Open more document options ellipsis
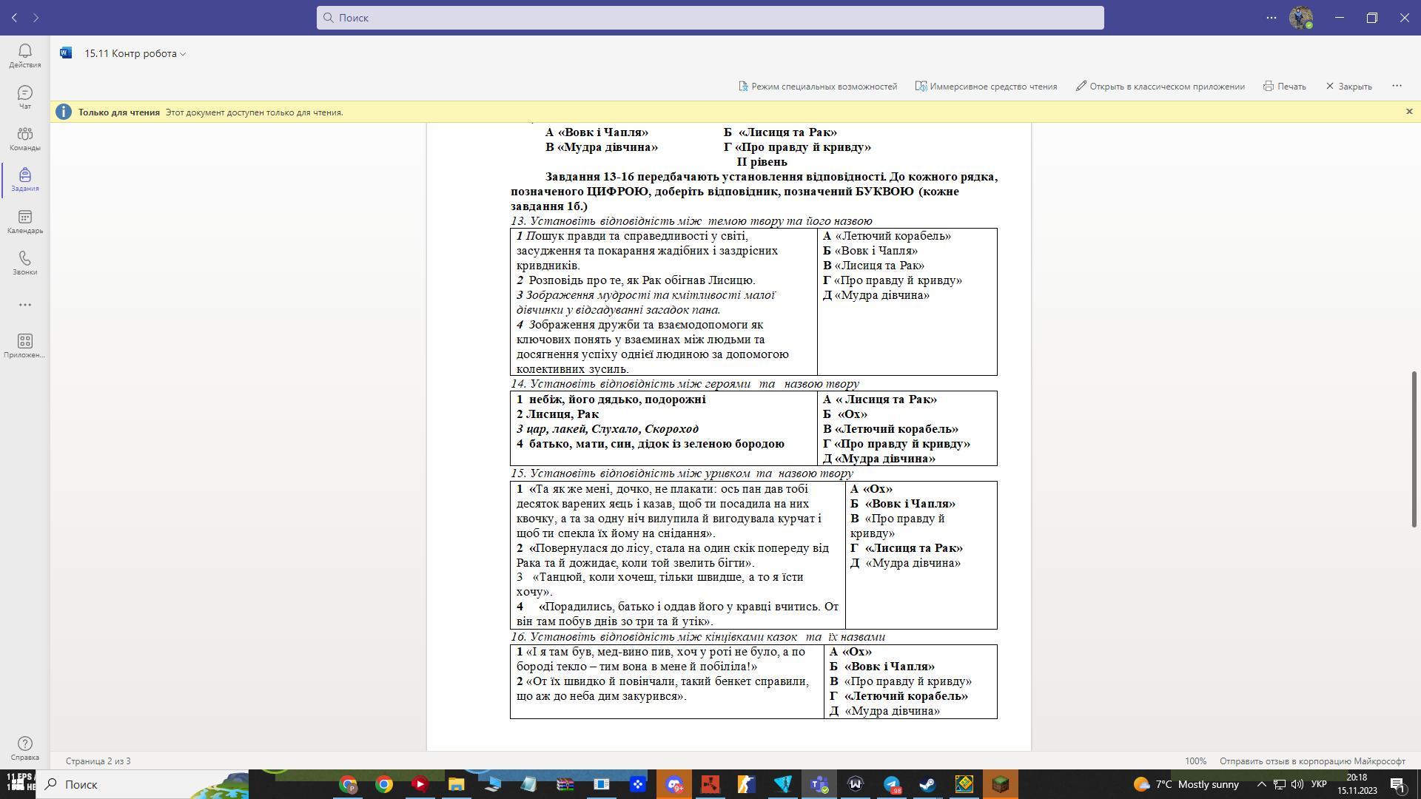Image resolution: width=1421 pixels, height=799 pixels. pos(1397,87)
